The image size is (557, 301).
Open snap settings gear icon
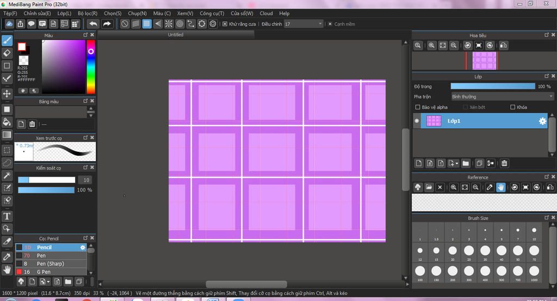(213, 24)
